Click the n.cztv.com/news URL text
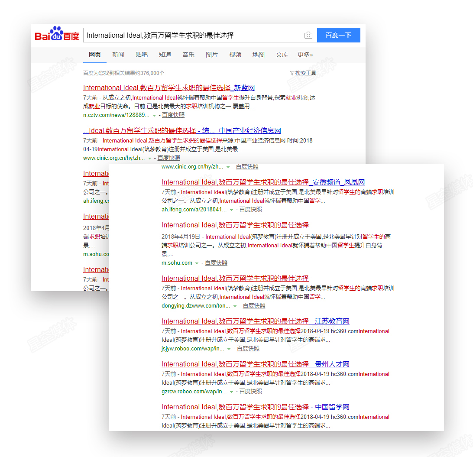This screenshot has height=457, width=473. [x=116, y=115]
